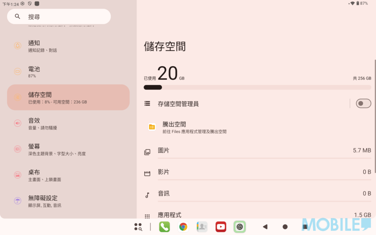376x235 pixels.
Task: Open 通知 settings in the sidebar
Action: 68,46
